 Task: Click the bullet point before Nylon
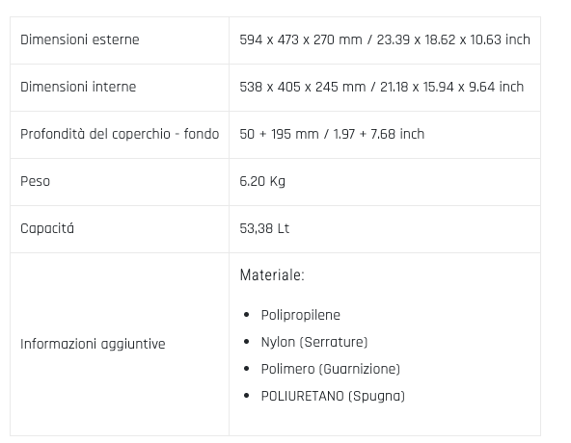pyautogui.click(x=247, y=342)
